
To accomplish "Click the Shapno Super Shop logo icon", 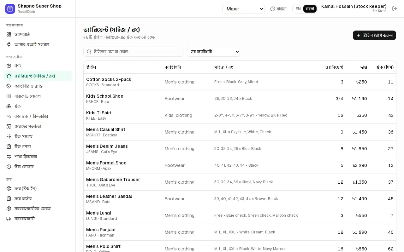I will coord(10,9).
